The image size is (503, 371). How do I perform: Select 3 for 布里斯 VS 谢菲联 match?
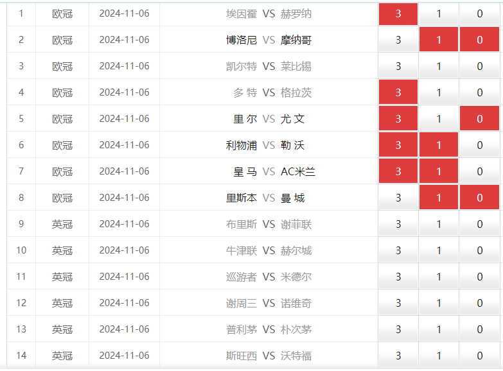398,224
